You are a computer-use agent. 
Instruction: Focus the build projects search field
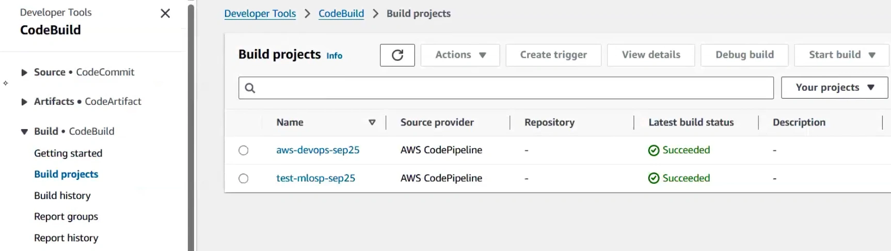coord(506,88)
